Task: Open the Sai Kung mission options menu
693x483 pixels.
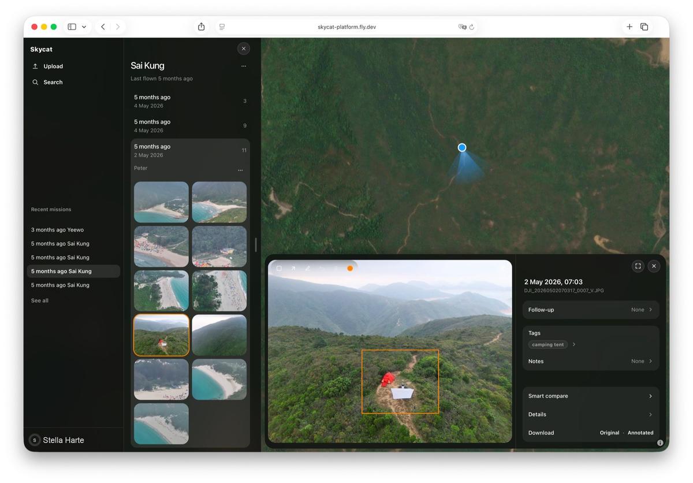Action: (244, 66)
